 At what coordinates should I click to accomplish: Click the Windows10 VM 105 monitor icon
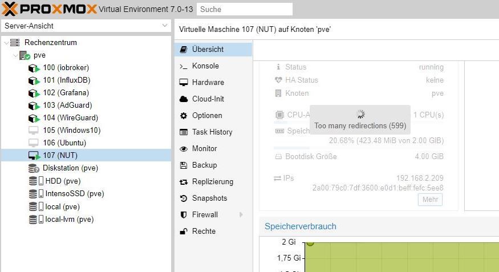[x=34, y=130]
